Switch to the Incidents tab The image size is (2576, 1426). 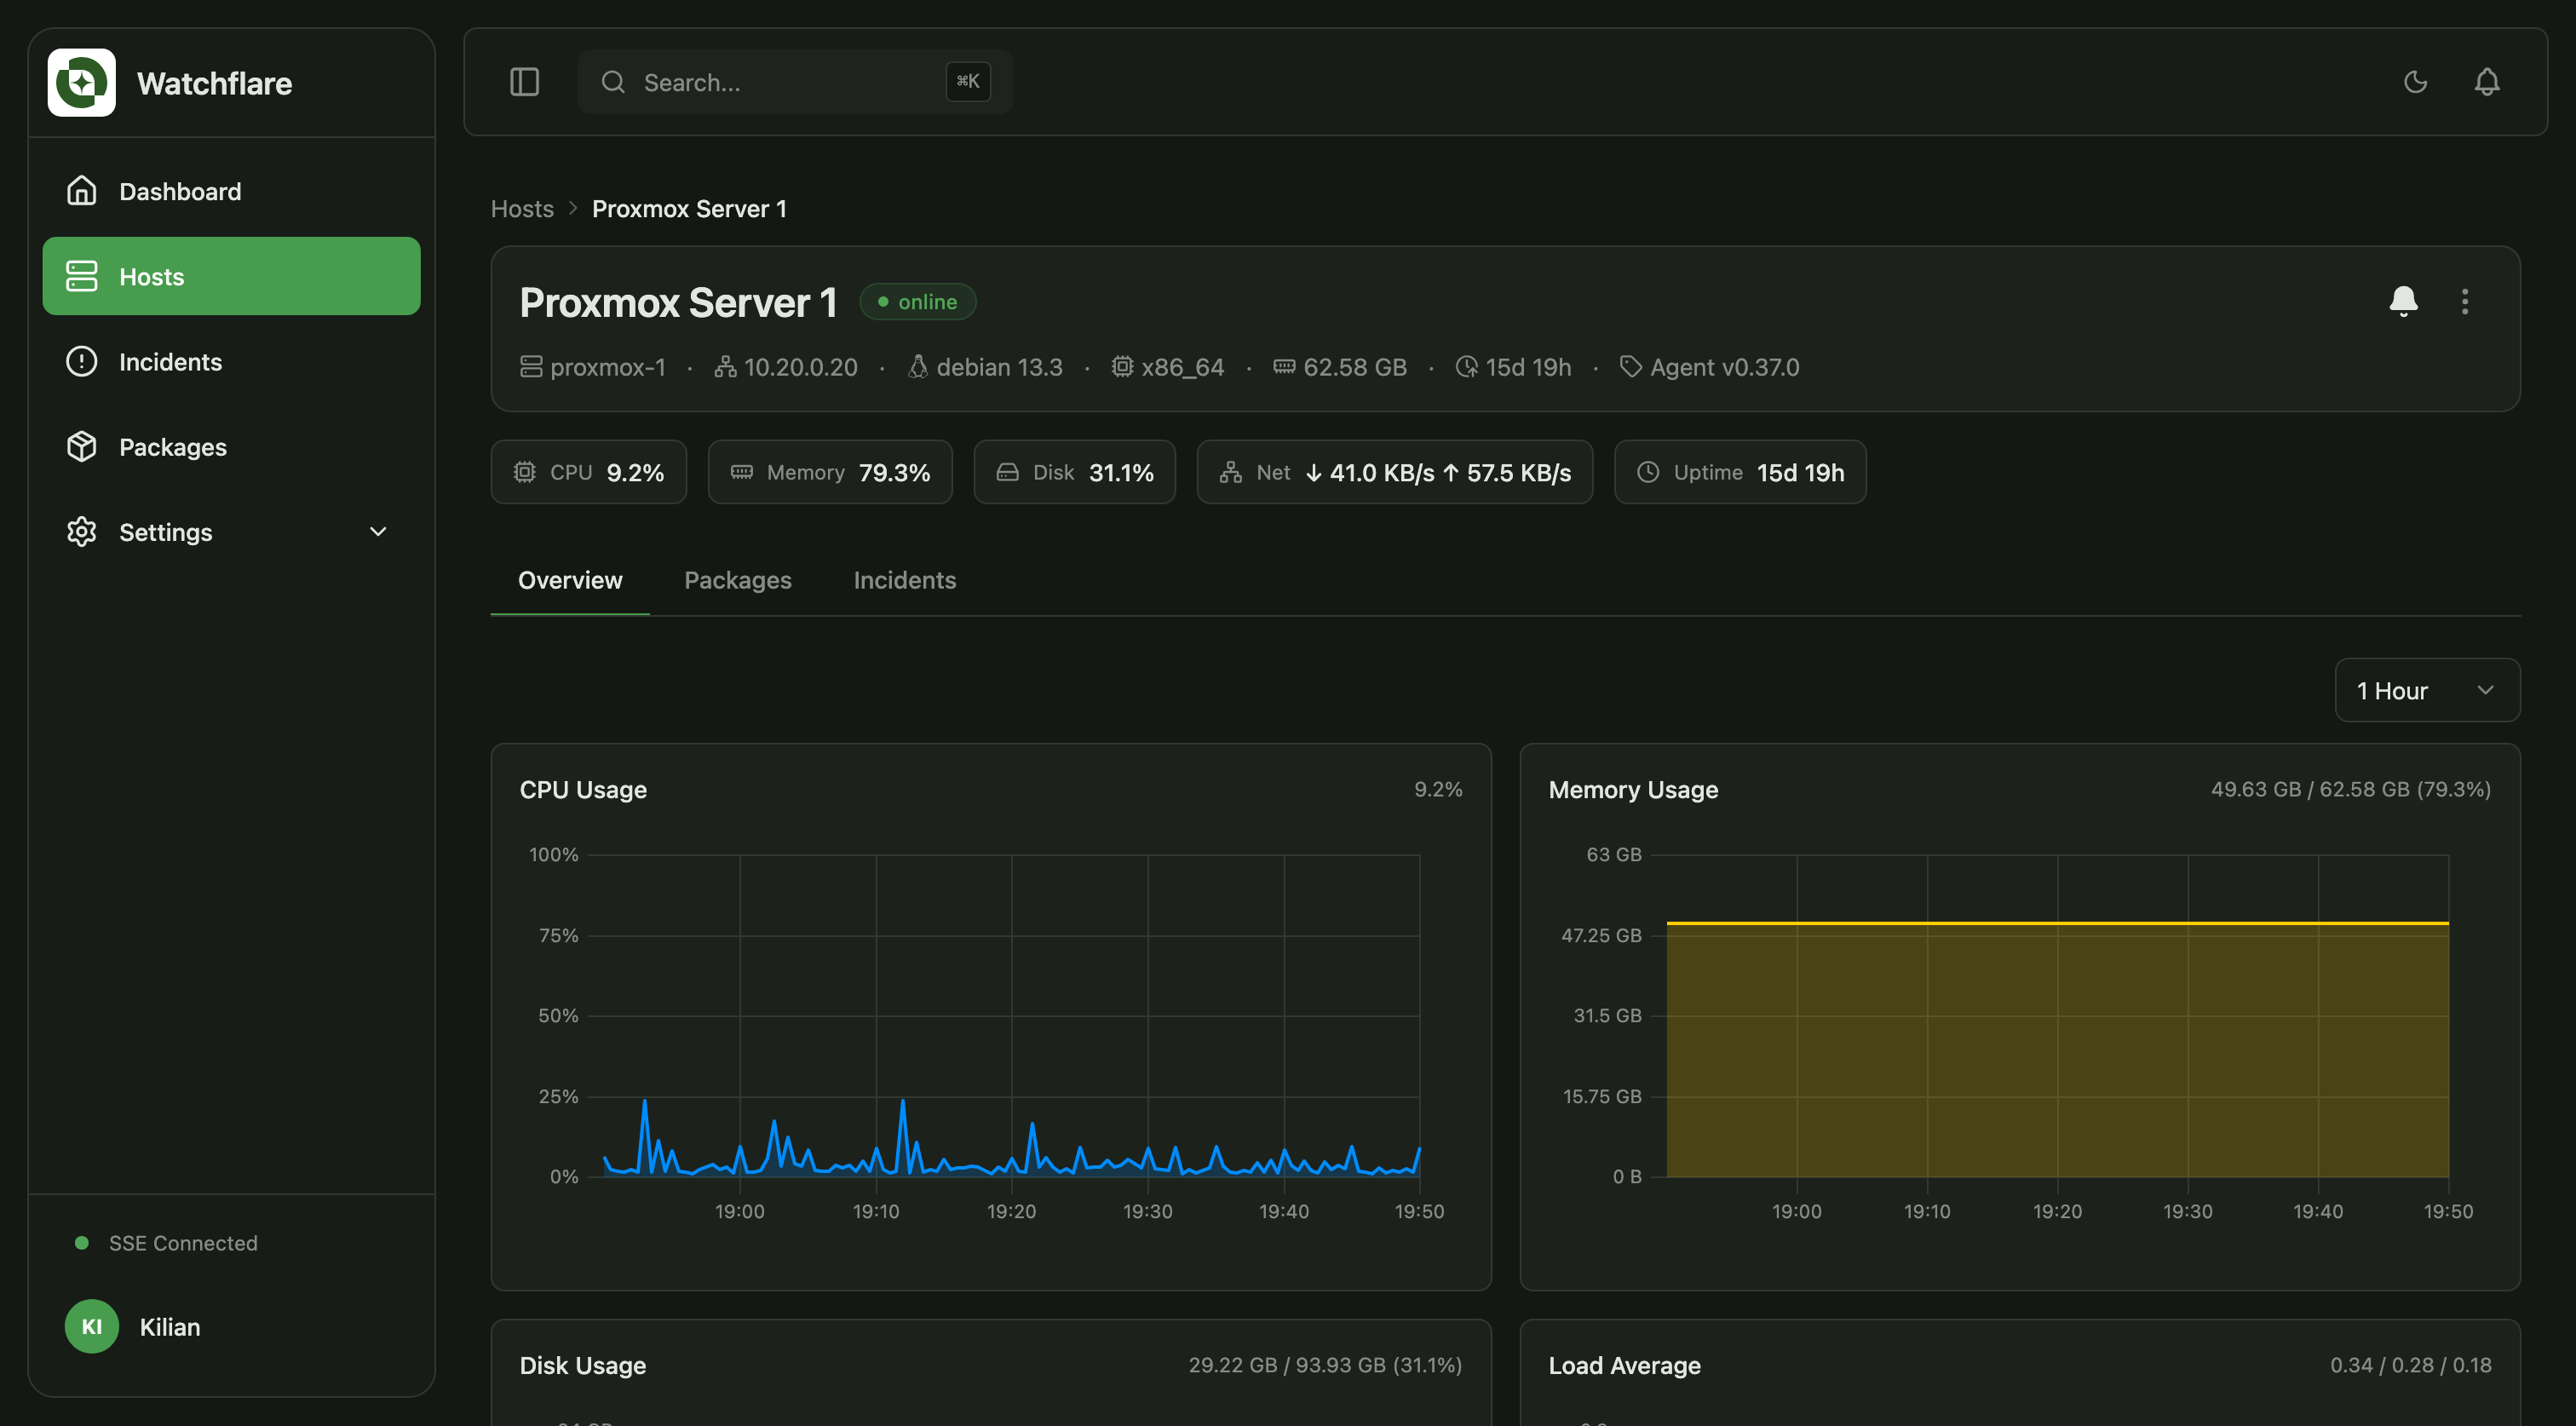pyautogui.click(x=905, y=580)
